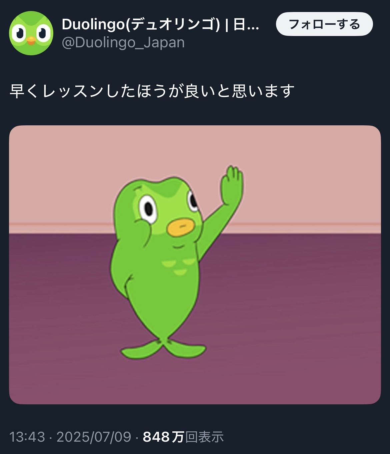Viewport: 390px width, 454px height.
Task: Click the character's raised waving hand
Action: pos(232,185)
